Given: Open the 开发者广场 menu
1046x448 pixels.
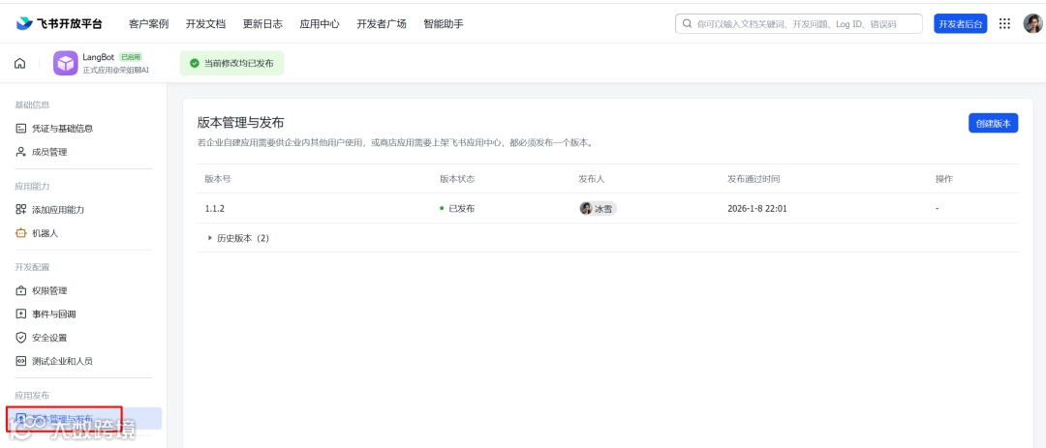Looking at the screenshot, I should click(x=382, y=24).
